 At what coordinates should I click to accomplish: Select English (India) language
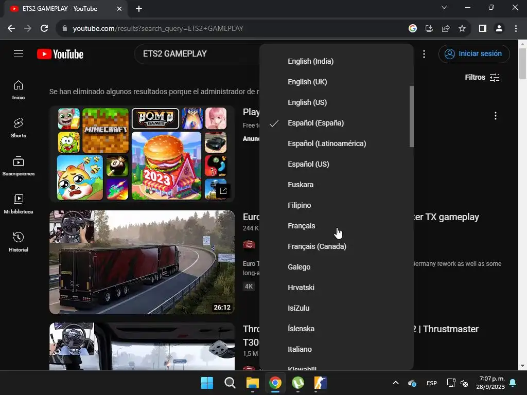337,62
